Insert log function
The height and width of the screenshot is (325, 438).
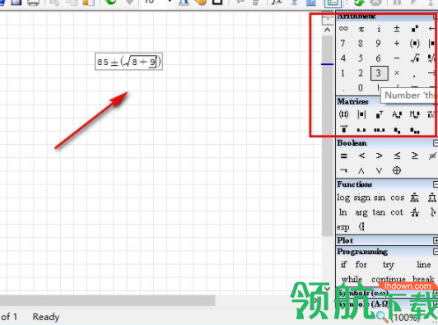point(343,197)
